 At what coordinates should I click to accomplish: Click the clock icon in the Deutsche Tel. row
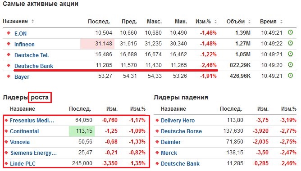[x=291, y=54]
